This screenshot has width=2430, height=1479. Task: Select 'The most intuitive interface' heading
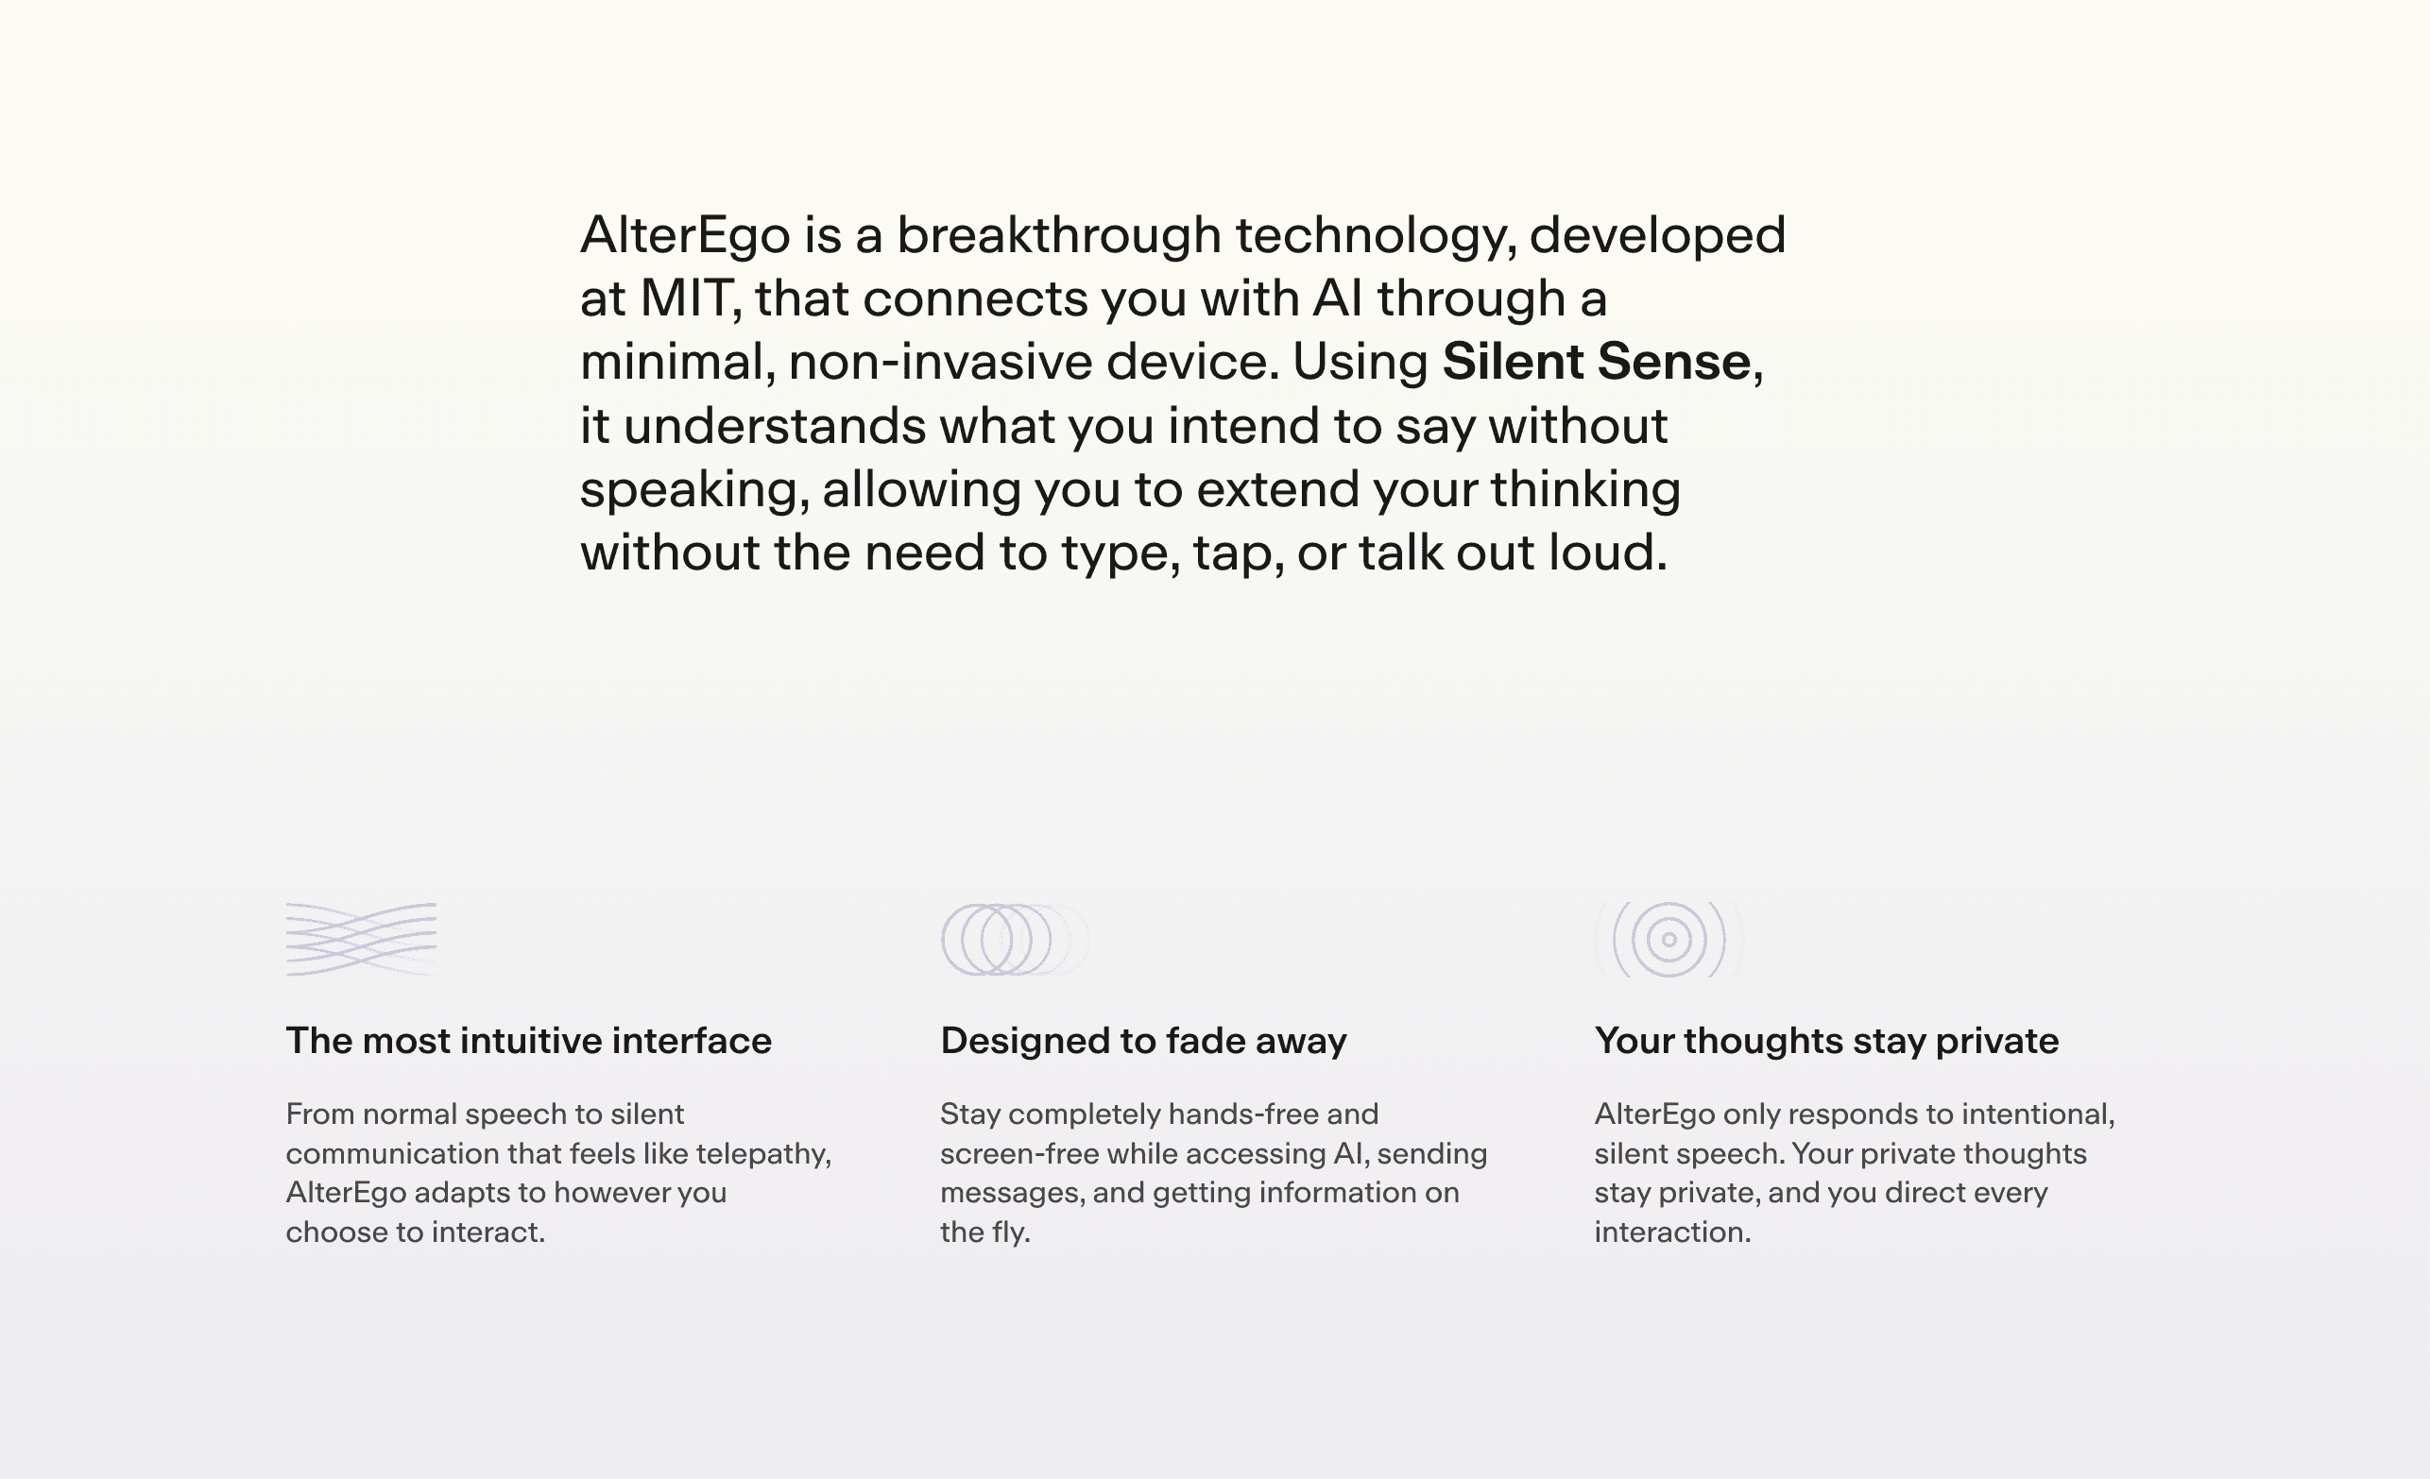tap(528, 1041)
